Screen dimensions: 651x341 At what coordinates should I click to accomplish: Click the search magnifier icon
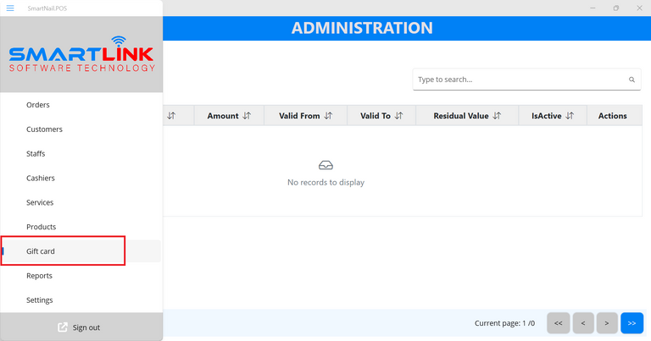coord(632,80)
